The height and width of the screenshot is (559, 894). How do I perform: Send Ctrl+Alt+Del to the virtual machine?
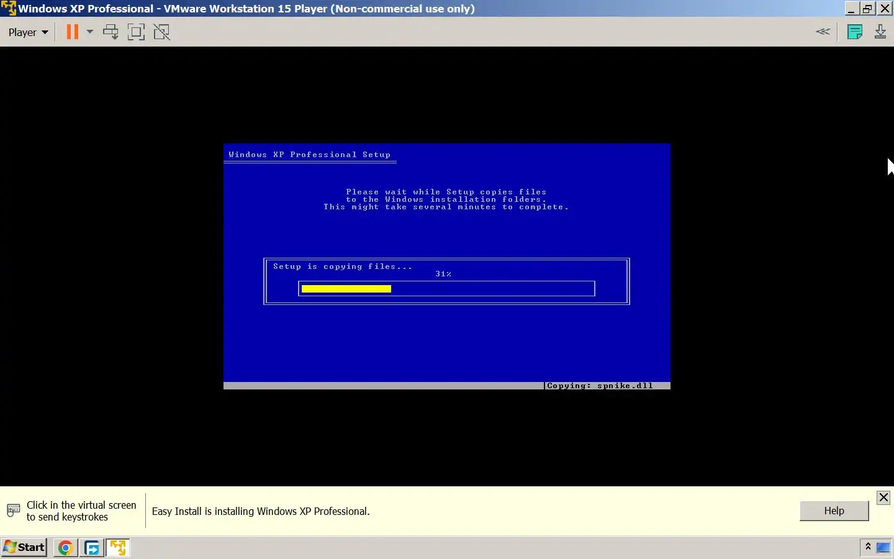[x=111, y=32]
